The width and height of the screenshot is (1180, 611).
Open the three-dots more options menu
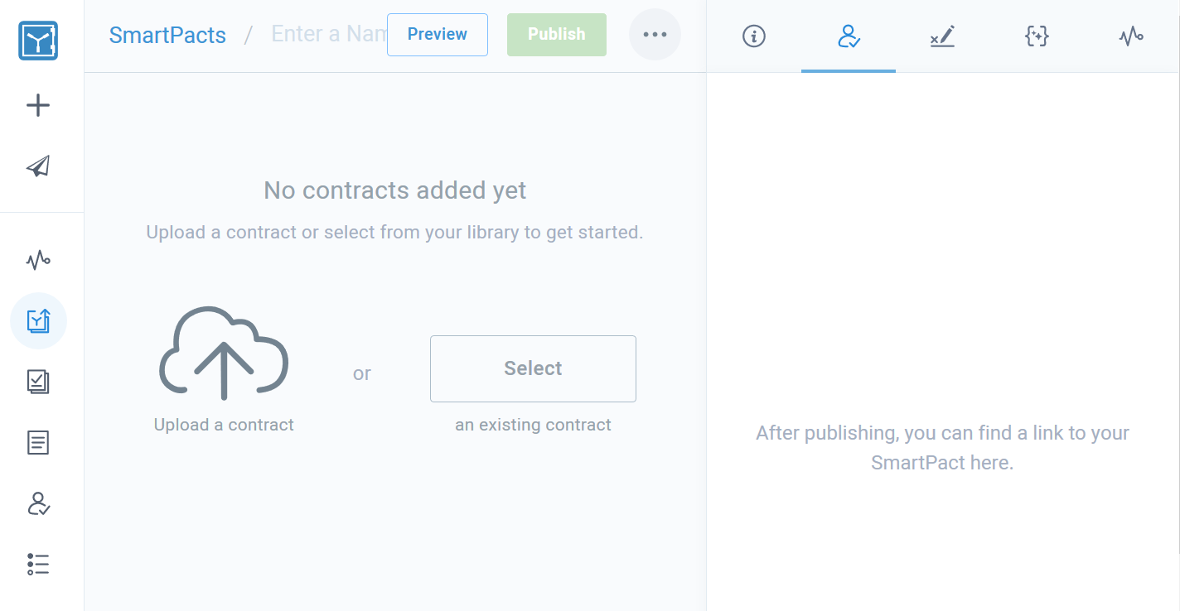(x=655, y=35)
